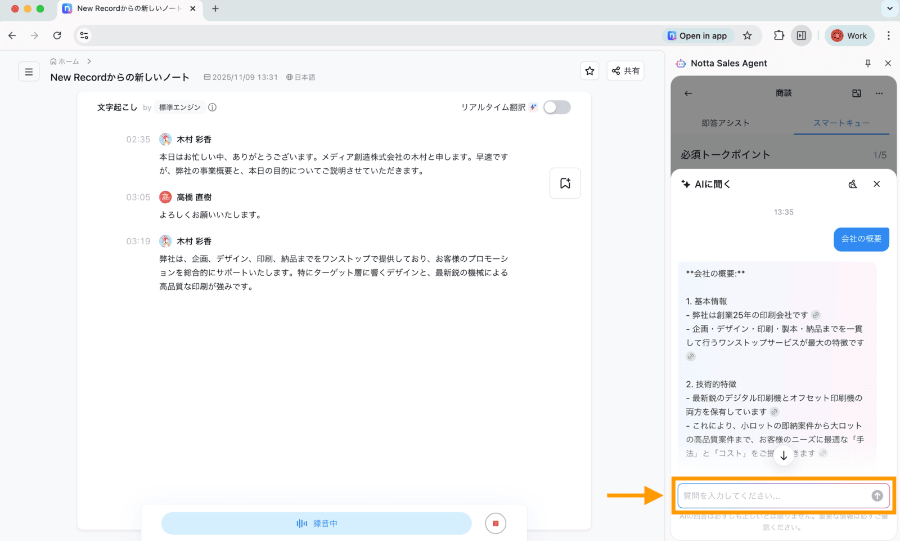This screenshot has height=541, width=900.
Task: Click the 1/5 talking point counter
Action: tap(880, 155)
